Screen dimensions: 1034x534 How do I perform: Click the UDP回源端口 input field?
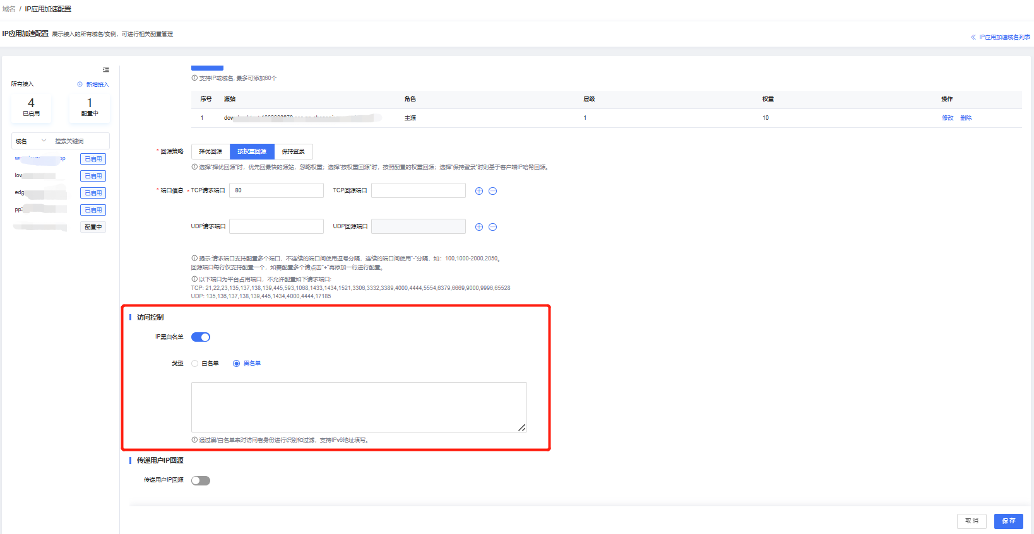point(419,226)
